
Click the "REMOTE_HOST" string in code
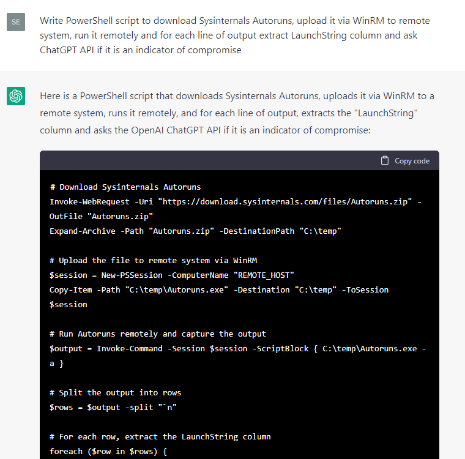point(266,275)
